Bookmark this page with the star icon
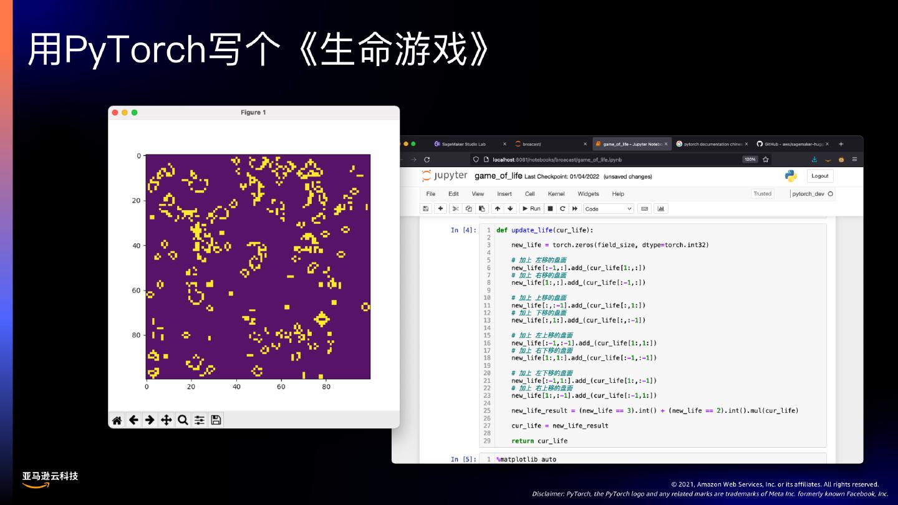 click(765, 160)
